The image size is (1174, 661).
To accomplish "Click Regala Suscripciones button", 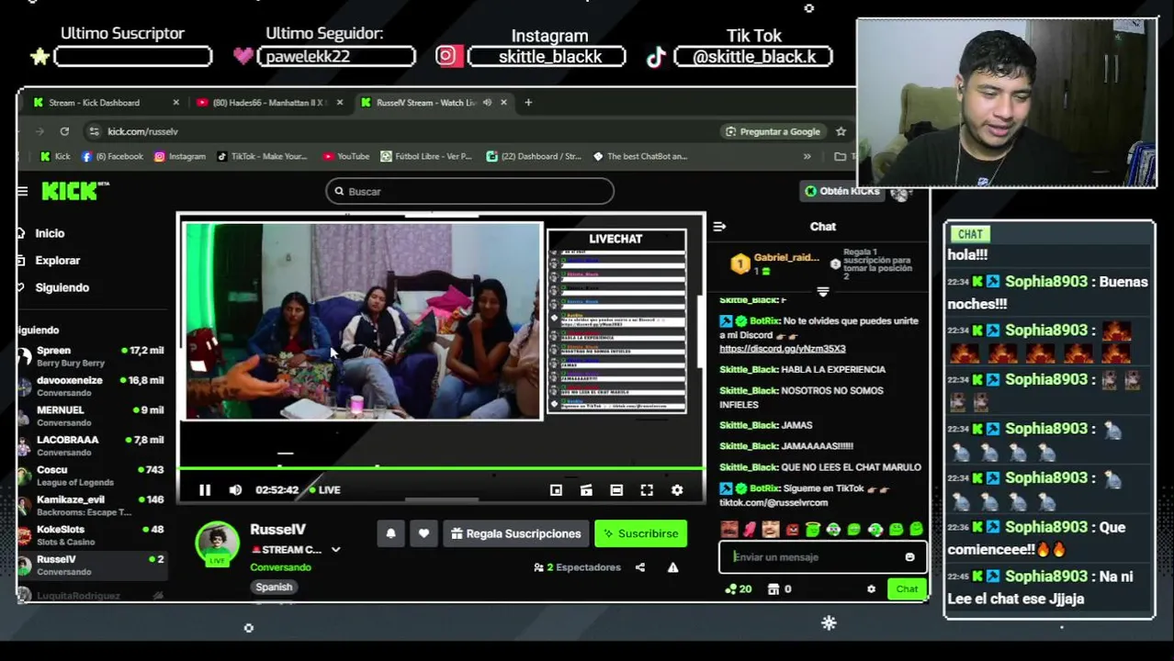I will point(516,533).
